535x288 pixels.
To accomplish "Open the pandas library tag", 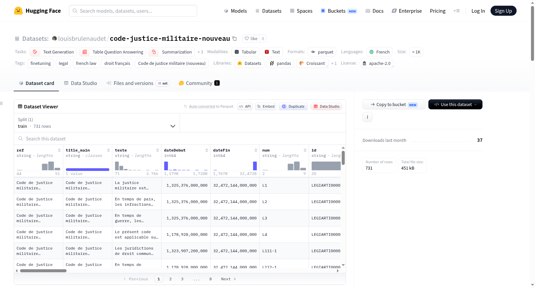I will pyautogui.click(x=280, y=63).
